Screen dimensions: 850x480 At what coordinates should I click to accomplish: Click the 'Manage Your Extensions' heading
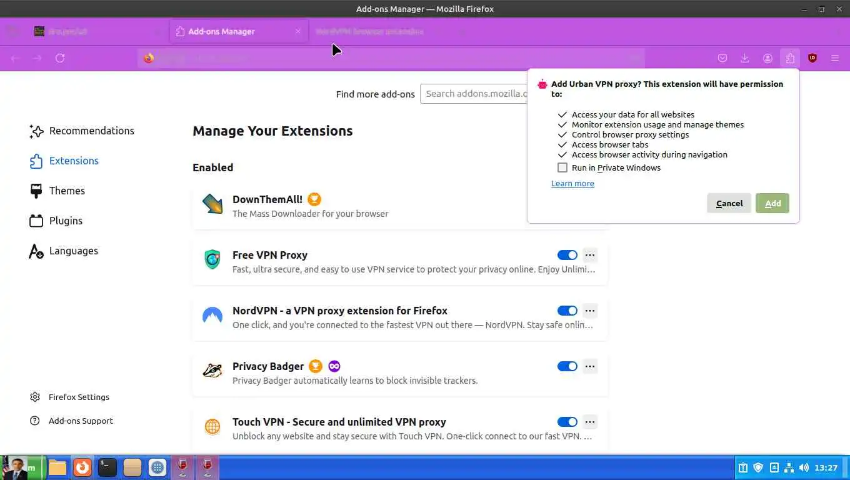pyautogui.click(x=272, y=131)
